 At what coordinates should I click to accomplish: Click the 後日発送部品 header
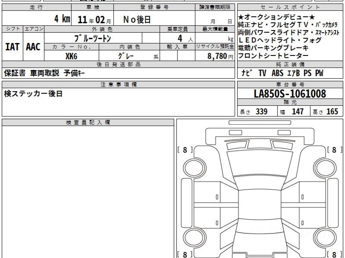pyautogui.click(x=118, y=64)
